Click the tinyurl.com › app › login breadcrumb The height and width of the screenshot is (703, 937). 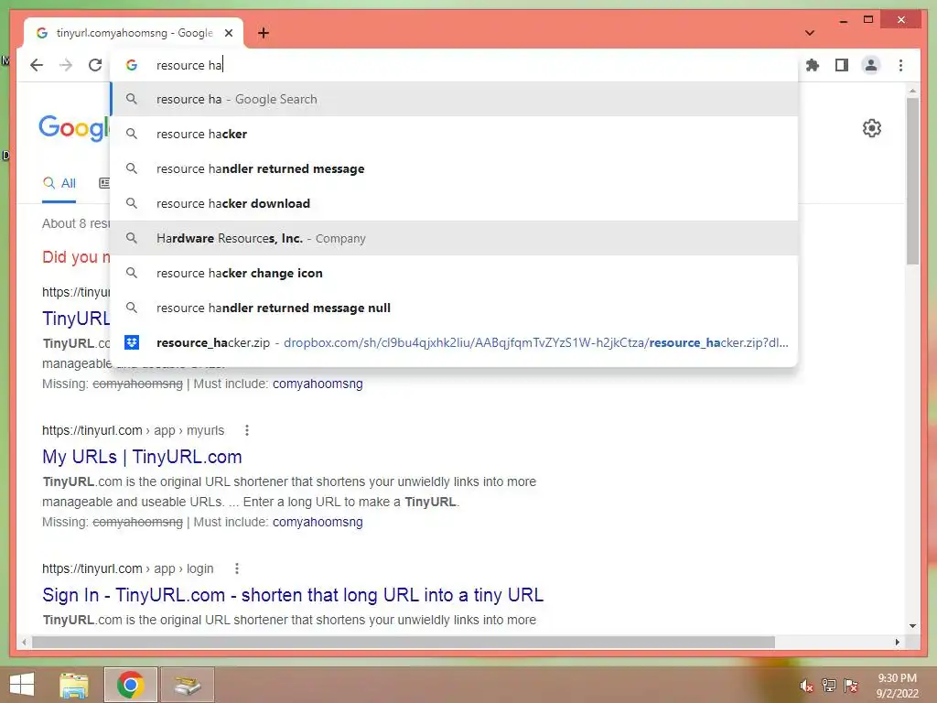127,568
